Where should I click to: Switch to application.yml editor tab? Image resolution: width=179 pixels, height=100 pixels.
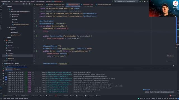click(39, 4)
